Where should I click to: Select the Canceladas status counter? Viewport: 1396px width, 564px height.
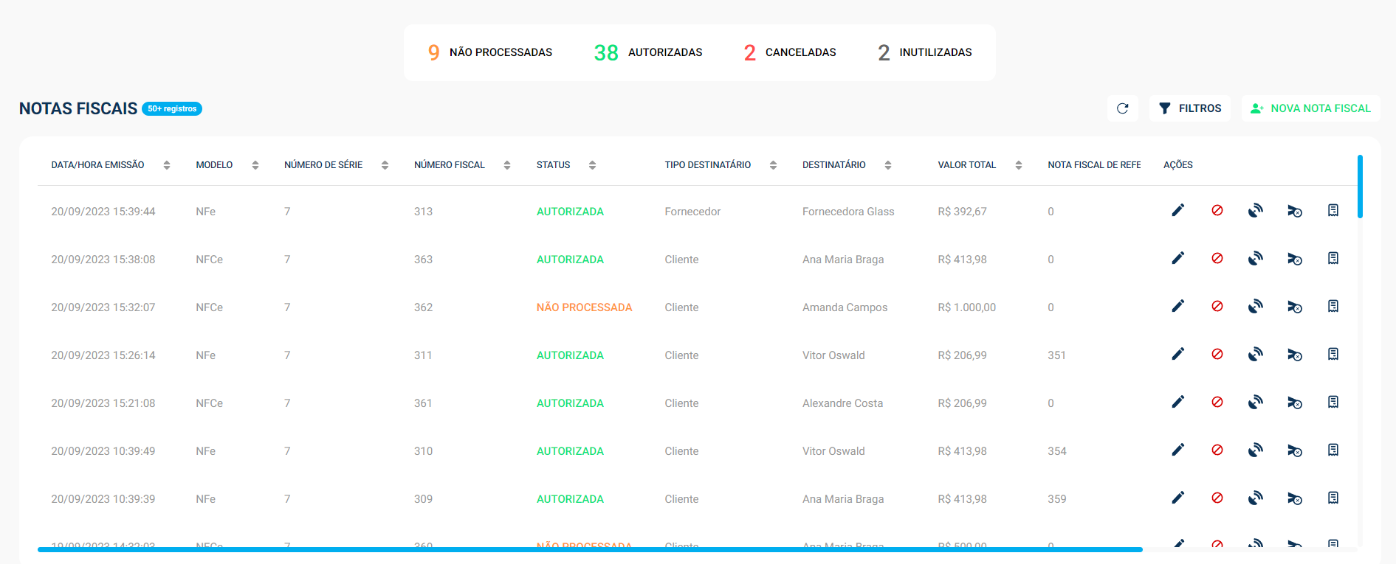pyautogui.click(x=790, y=52)
